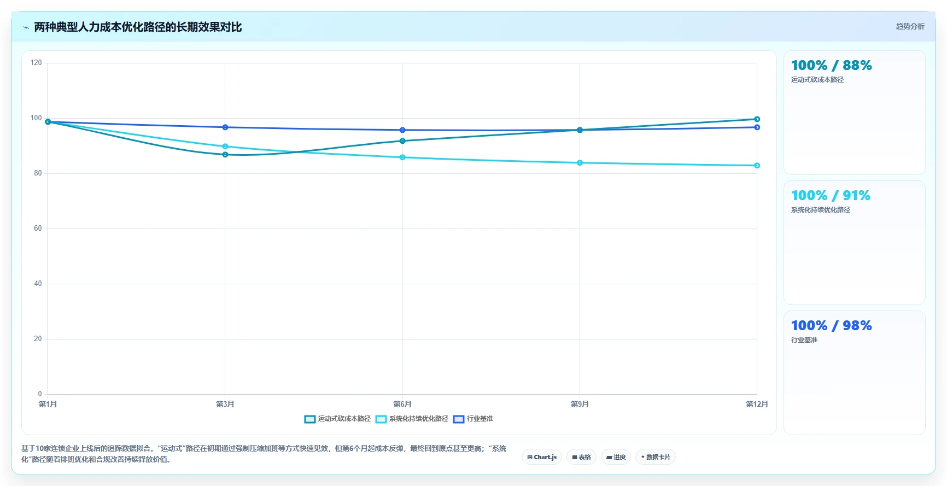Click the chart title text

[138, 27]
